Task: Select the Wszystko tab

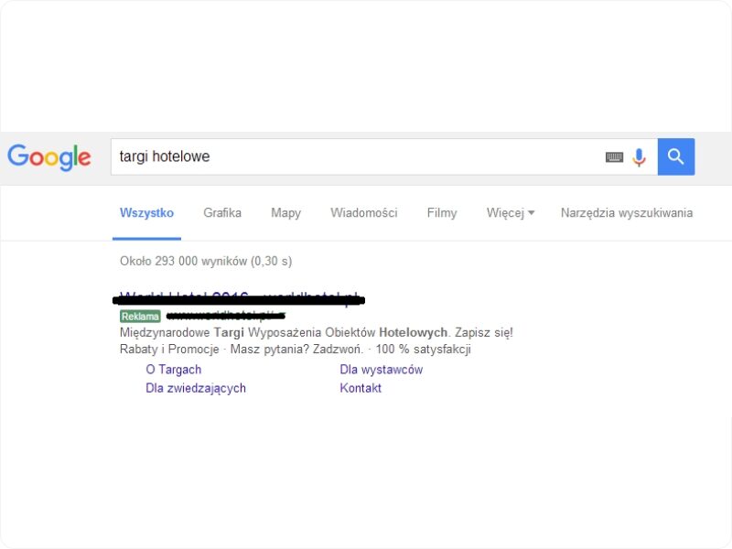Action: [x=146, y=213]
